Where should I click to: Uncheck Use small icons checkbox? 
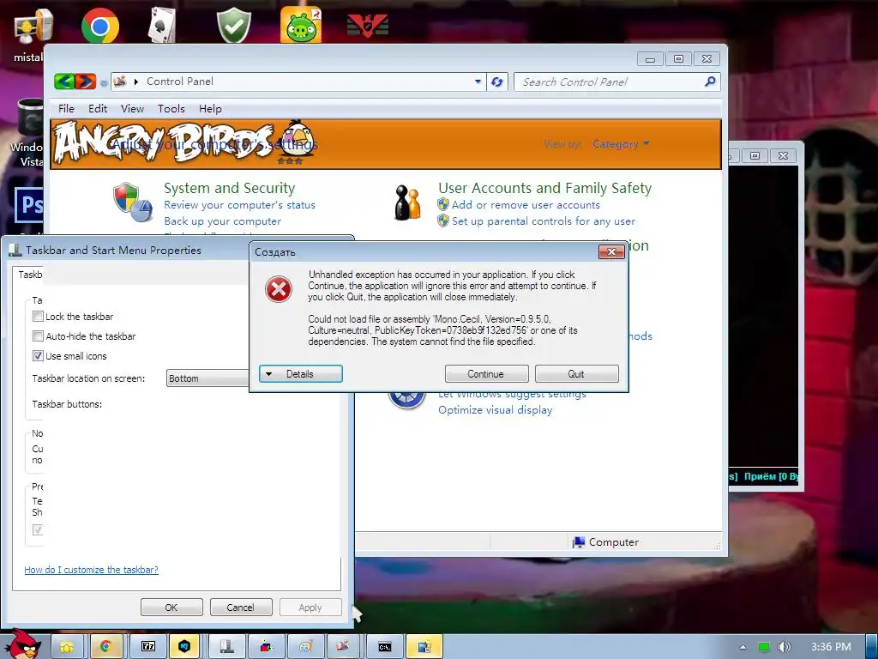(38, 355)
